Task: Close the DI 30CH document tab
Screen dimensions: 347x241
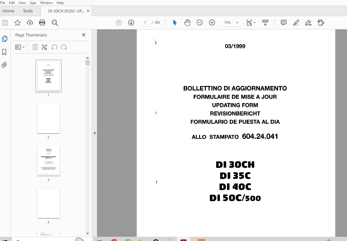Action: [x=88, y=11]
